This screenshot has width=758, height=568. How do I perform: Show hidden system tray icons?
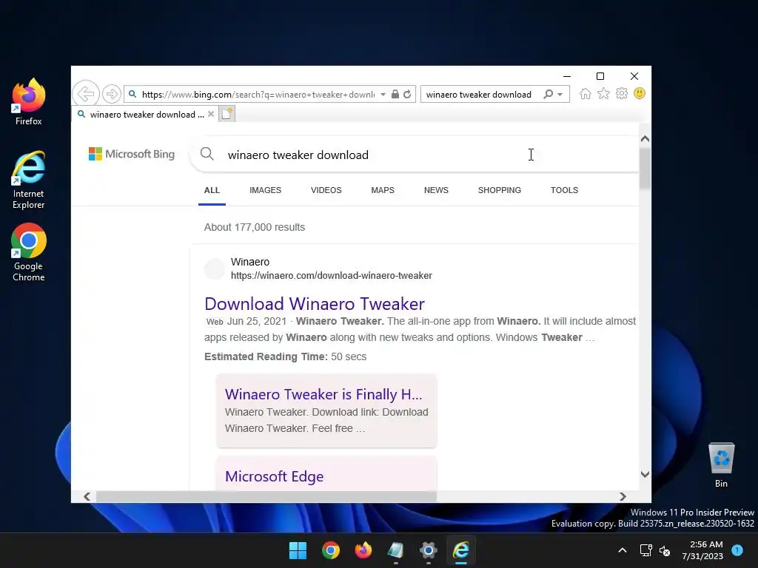623,550
